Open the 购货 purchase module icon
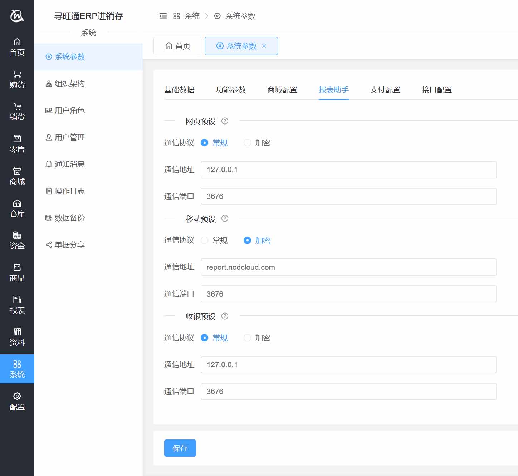Screen dimensions: 518x476 pos(17,74)
